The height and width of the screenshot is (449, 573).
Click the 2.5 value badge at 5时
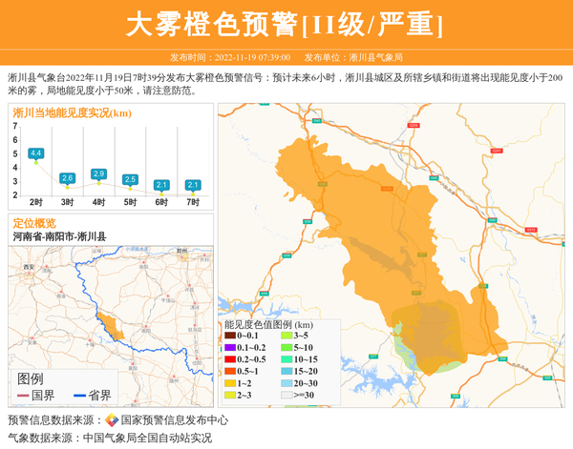pos(130,179)
